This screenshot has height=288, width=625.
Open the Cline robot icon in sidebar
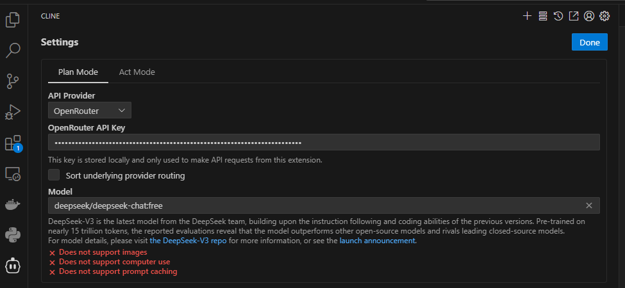[x=13, y=266]
